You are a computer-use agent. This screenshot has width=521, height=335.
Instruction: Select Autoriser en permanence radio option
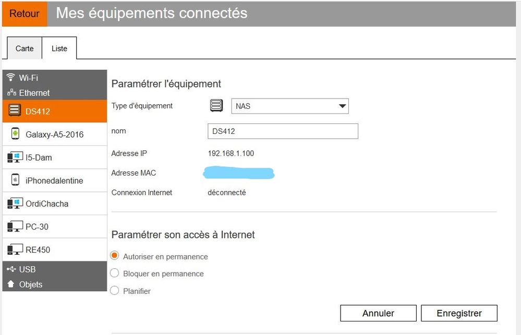tap(115, 256)
